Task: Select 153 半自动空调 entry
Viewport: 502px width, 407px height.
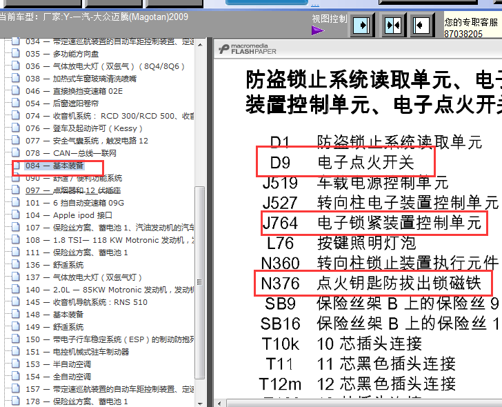Action: tap(58, 364)
